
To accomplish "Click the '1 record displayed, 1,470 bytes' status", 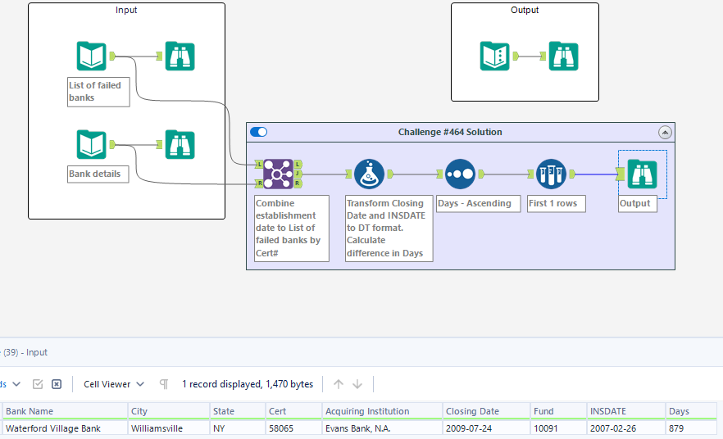I will [x=248, y=384].
